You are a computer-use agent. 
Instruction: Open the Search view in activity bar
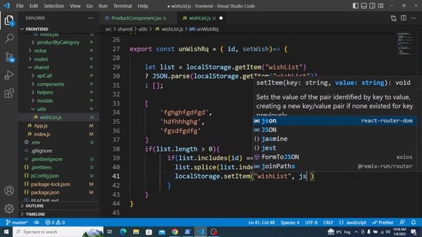[x=9, y=38]
